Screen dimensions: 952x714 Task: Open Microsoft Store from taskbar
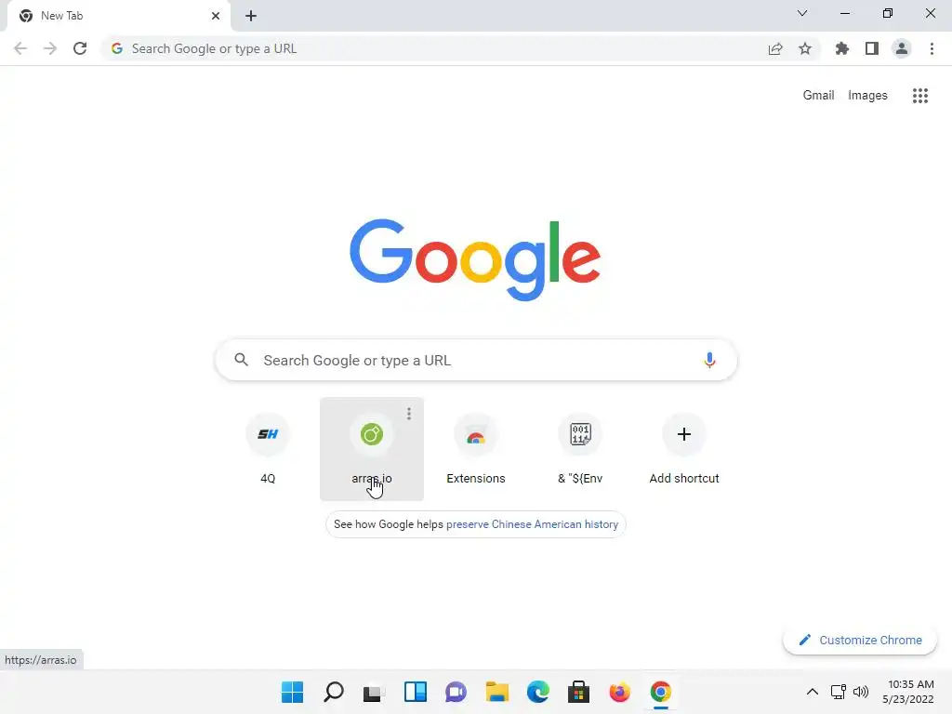click(x=578, y=692)
